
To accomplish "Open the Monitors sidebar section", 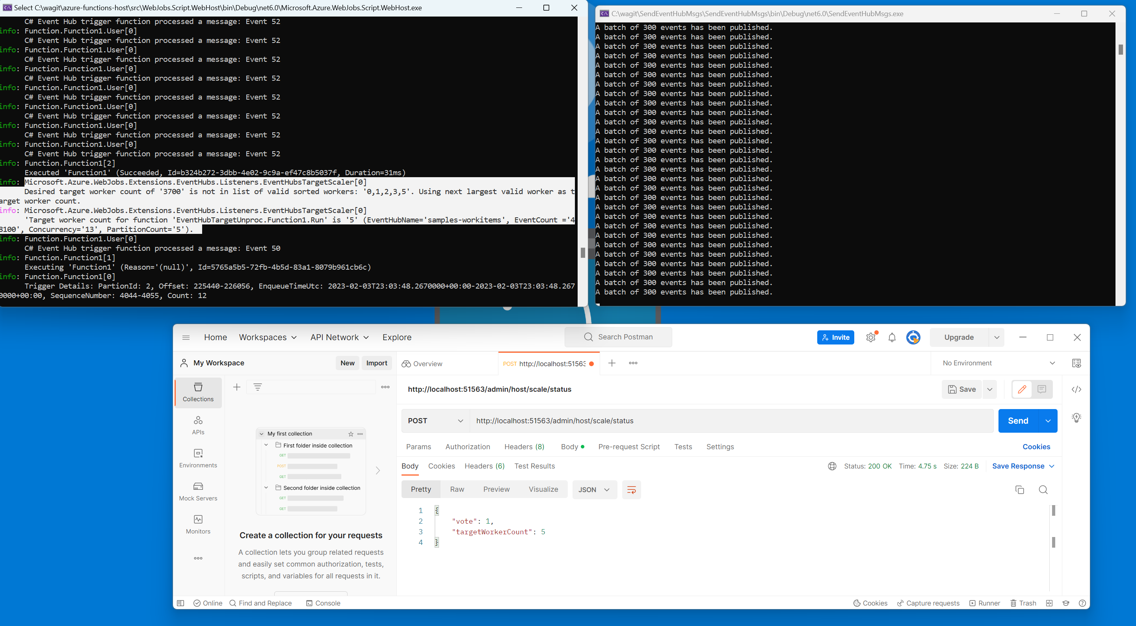I will 198,524.
